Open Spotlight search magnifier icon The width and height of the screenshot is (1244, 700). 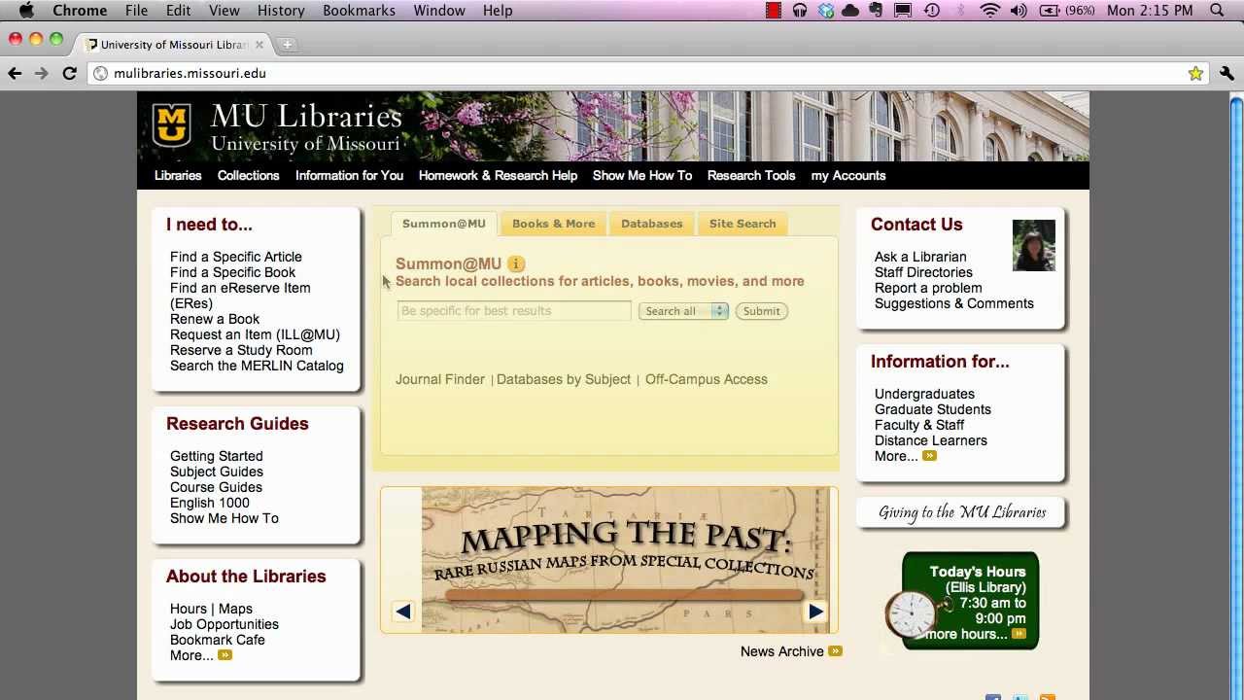1217,11
